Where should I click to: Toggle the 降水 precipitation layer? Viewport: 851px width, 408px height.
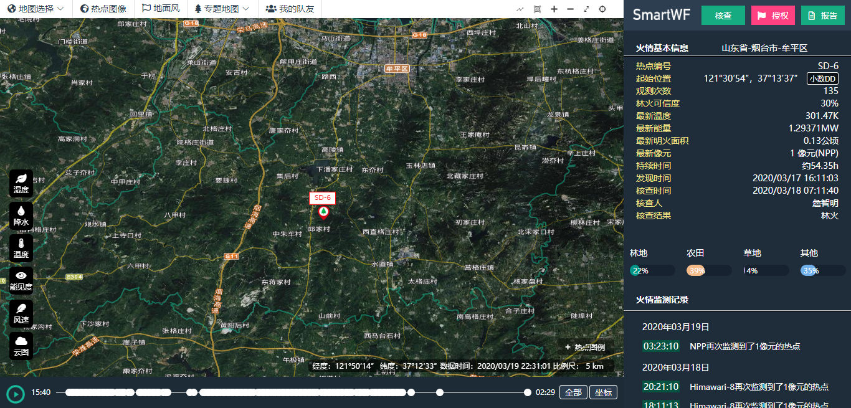click(x=21, y=216)
